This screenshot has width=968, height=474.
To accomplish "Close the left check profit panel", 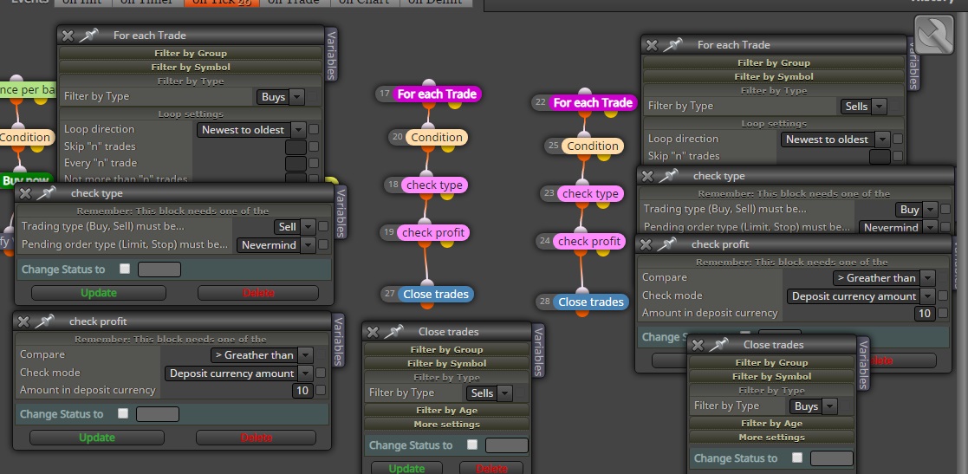I will coord(23,321).
